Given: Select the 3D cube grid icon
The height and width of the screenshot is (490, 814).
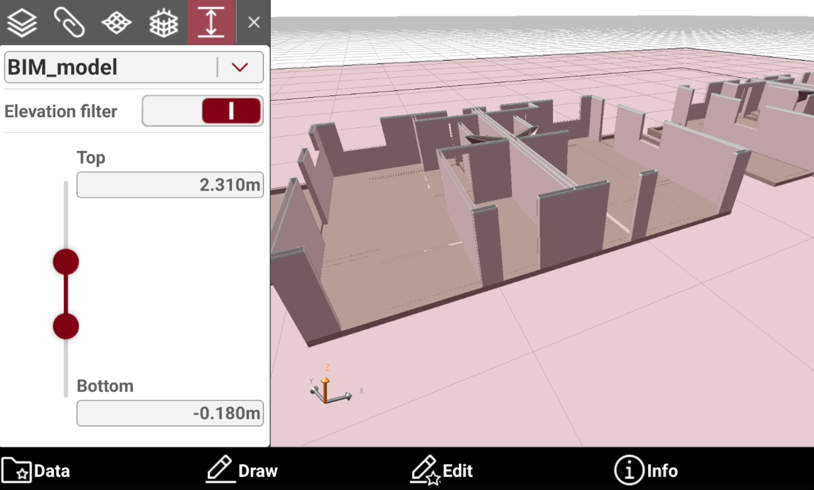Looking at the screenshot, I should (x=163, y=23).
